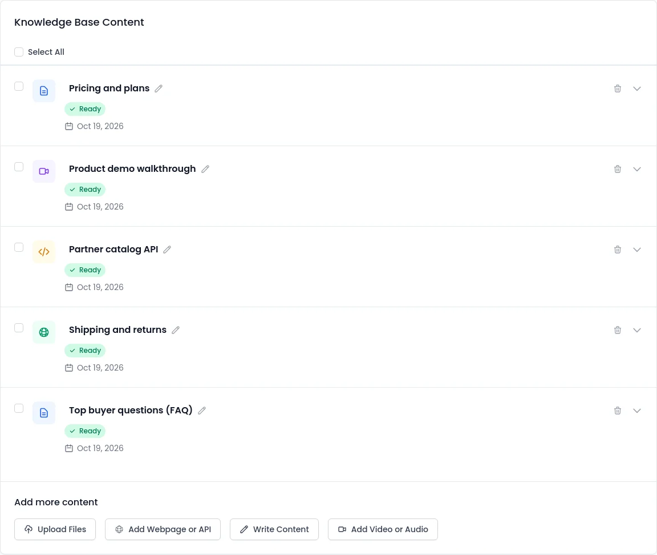Click the Upload Files button

[x=55, y=529]
